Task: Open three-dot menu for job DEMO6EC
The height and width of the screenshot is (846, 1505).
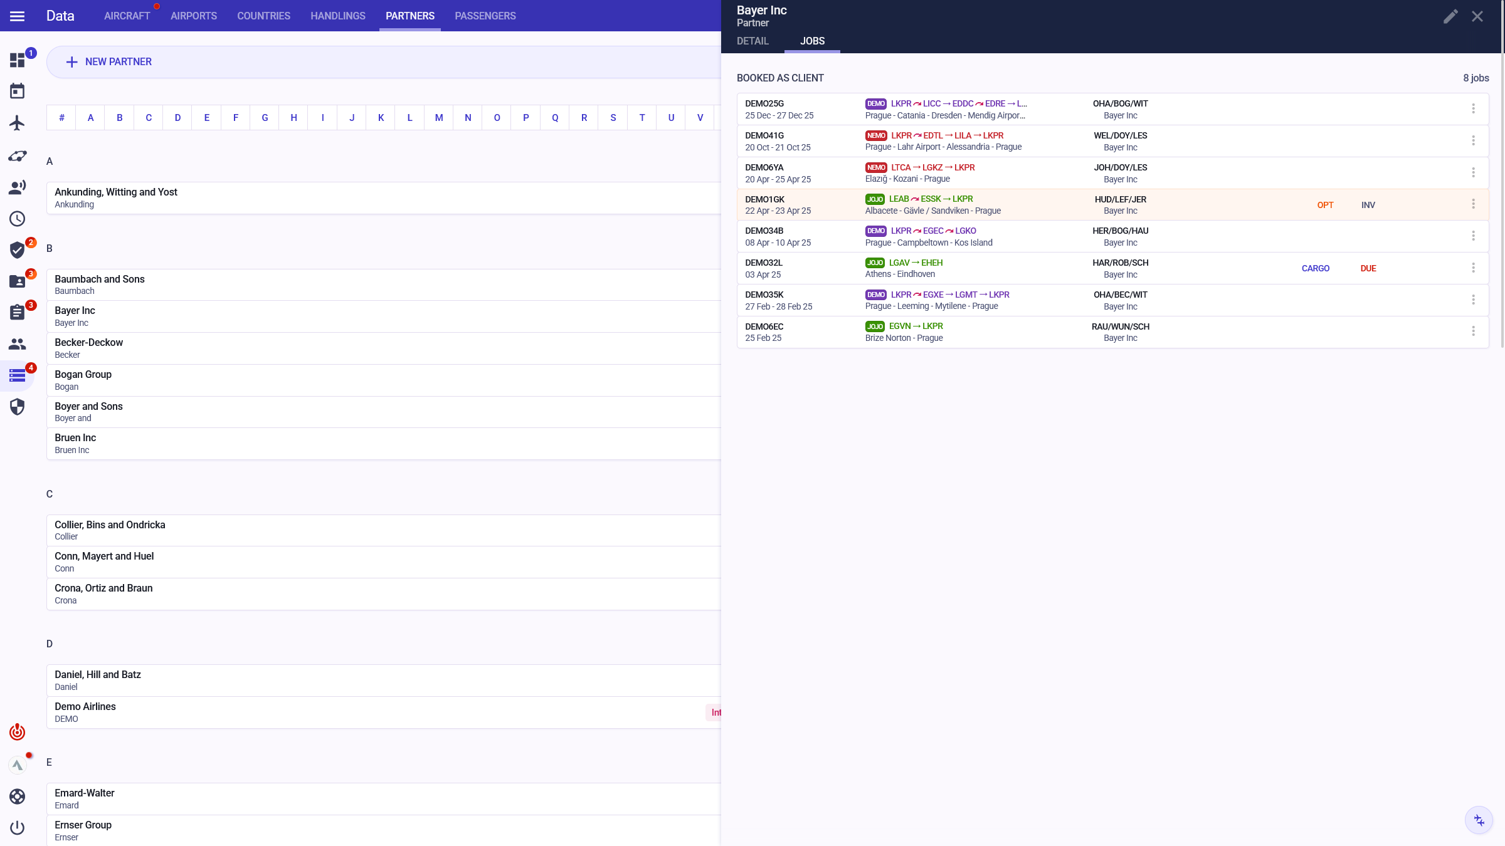Action: click(x=1473, y=332)
